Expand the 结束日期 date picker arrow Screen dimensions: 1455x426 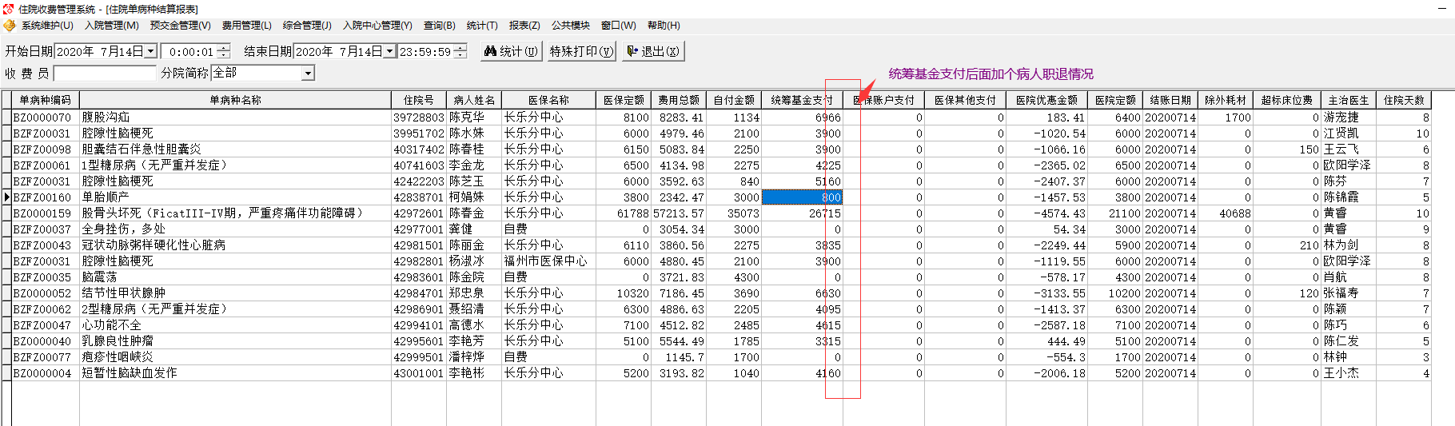tap(389, 51)
